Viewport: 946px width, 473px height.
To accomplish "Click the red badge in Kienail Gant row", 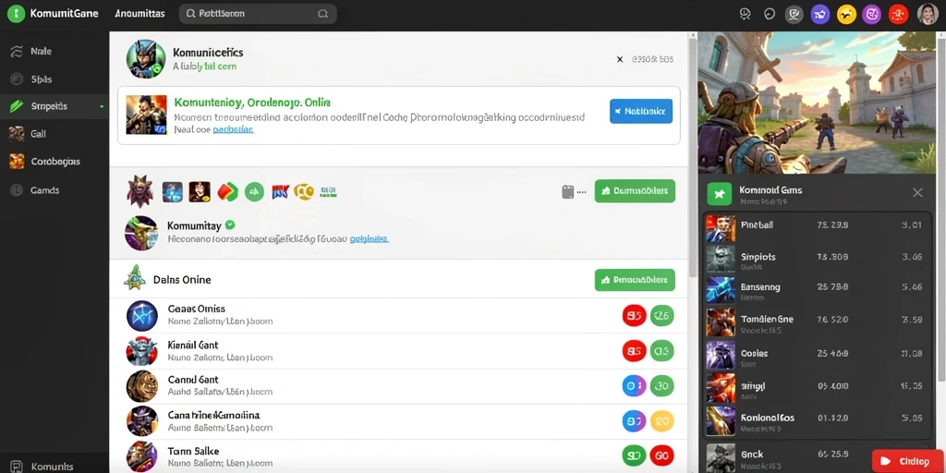I will (x=634, y=350).
